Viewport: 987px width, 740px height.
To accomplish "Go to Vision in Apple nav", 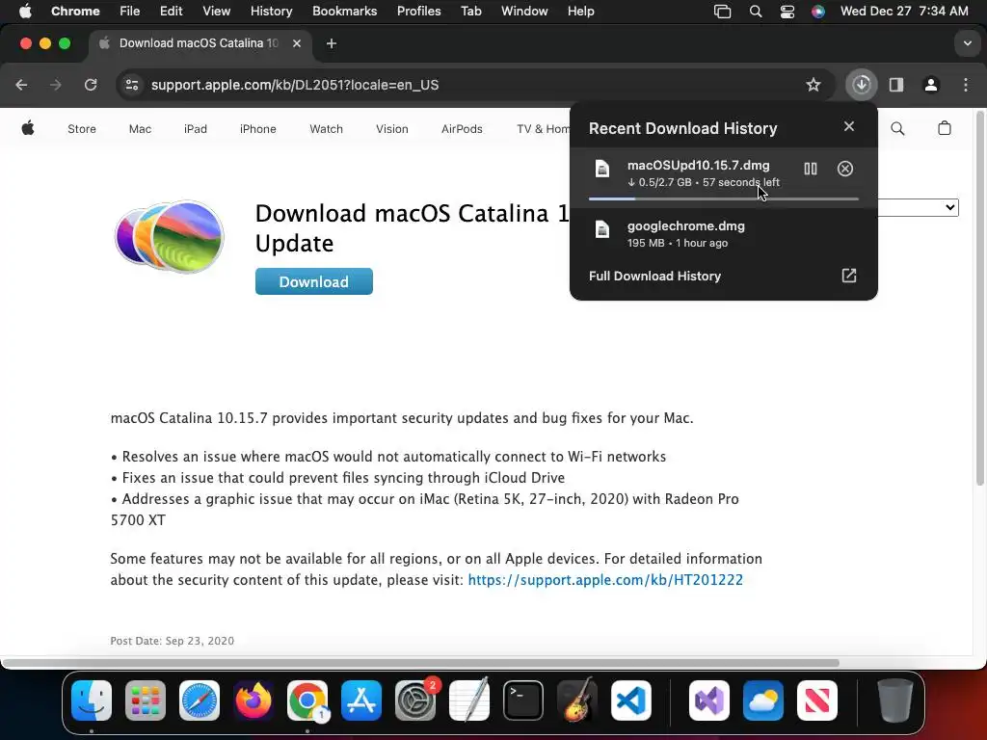I will pos(392,129).
